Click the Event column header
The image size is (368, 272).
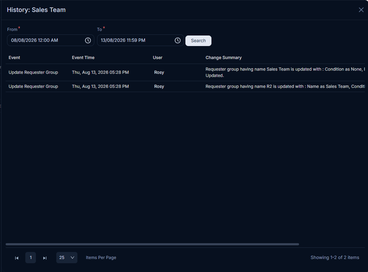point(14,57)
